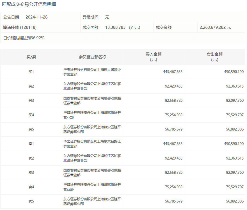247x210 pixels.
Task: Click the 买入金额 column header
Action: [153, 57]
